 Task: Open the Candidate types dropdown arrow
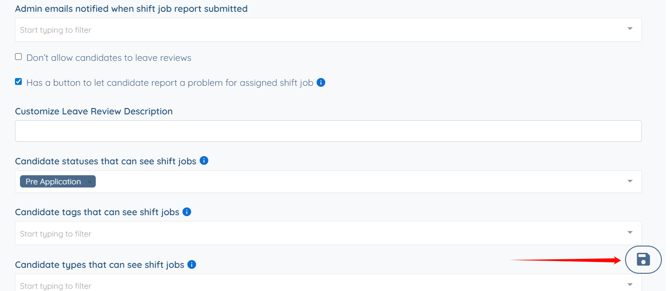pyautogui.click(x=630, y=285)
